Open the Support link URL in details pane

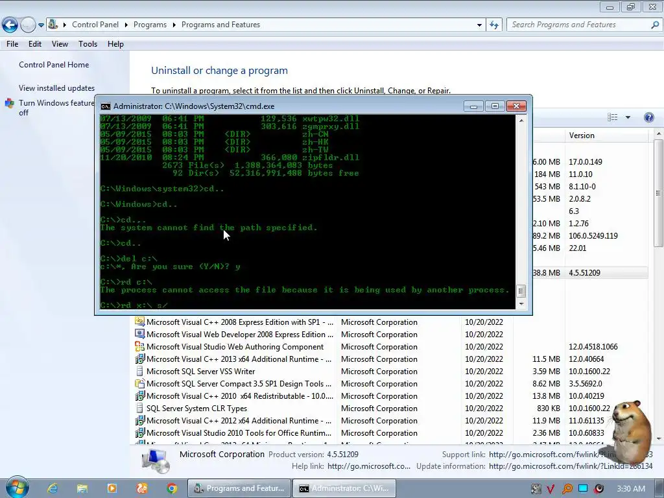(571, 455)
